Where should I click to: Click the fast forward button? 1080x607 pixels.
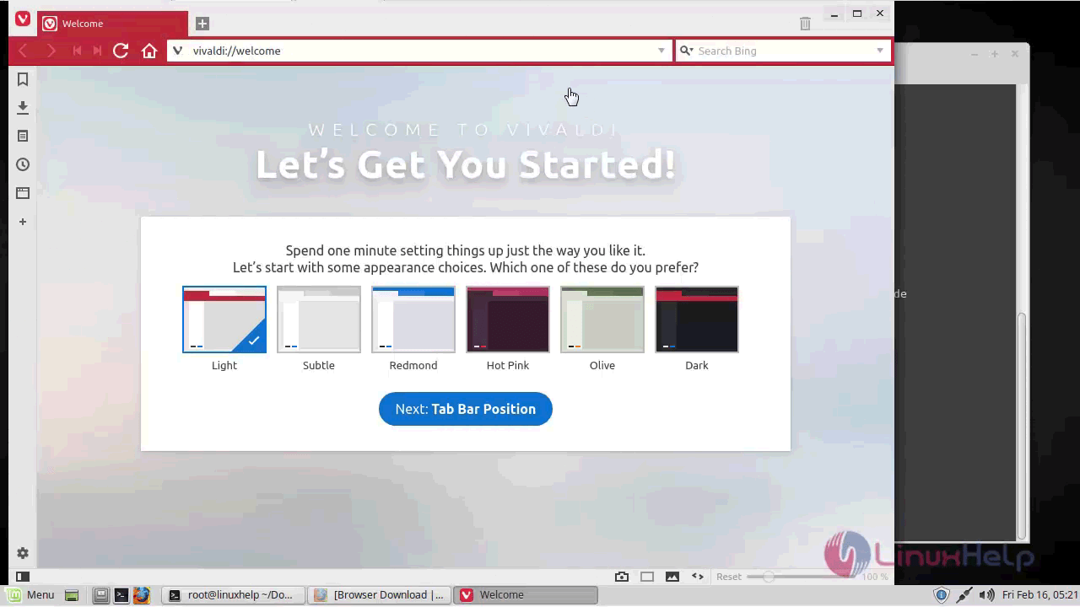coord(97,51)
